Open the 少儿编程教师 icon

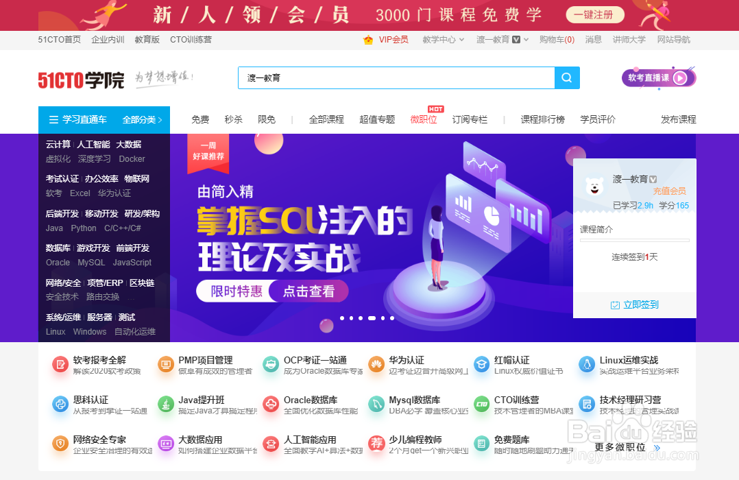click(x=376, y=444)
